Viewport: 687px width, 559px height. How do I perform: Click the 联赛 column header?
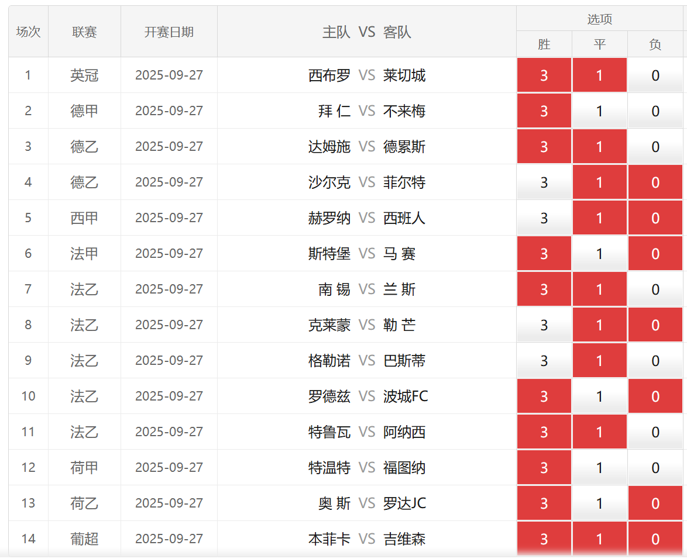[x=84, y=32]
